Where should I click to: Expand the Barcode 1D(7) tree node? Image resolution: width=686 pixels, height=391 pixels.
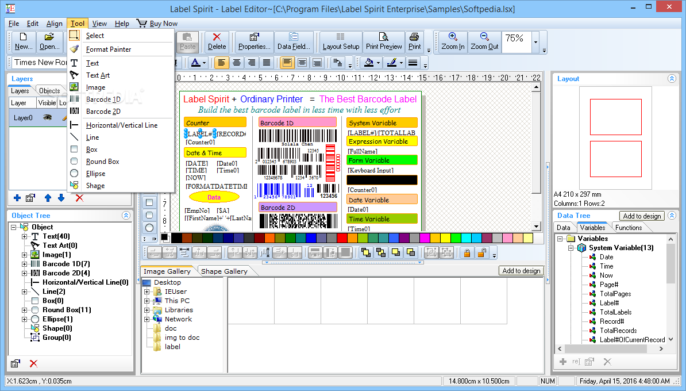coord(25,264)
